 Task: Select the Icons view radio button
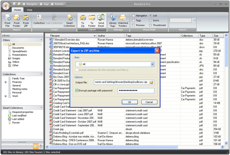[x=150, y=20]
